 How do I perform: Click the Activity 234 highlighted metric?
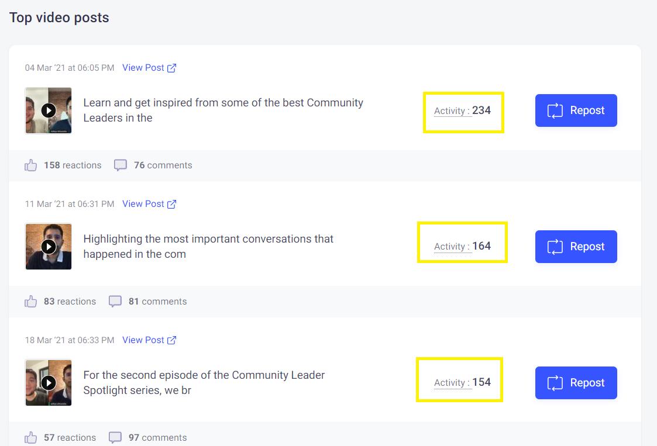click(x=463, y=110)
